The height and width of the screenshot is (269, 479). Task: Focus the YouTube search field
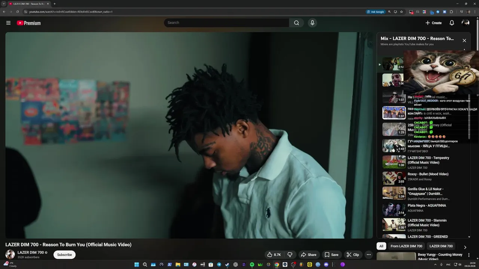click(226, 23)
